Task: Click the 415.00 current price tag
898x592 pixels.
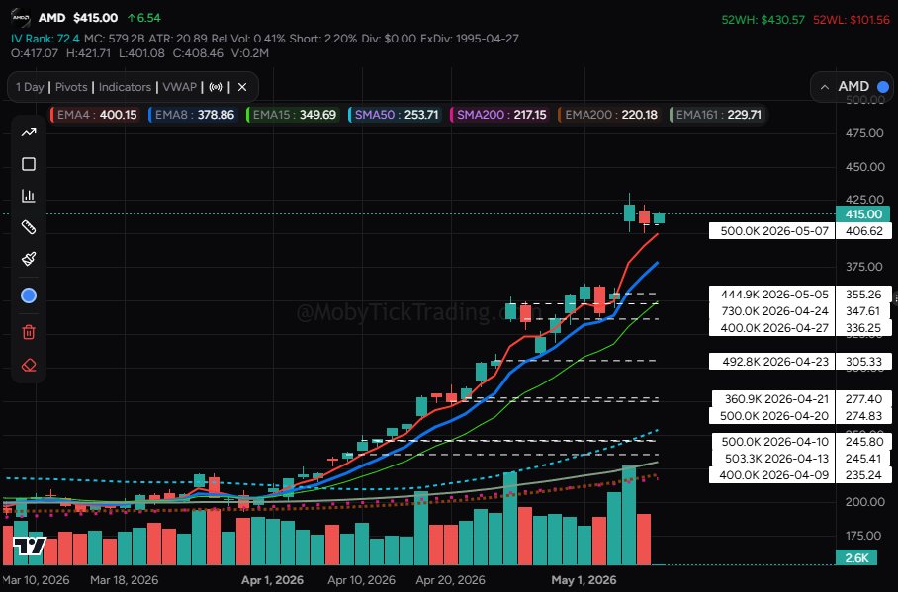Action: (863, 214)
